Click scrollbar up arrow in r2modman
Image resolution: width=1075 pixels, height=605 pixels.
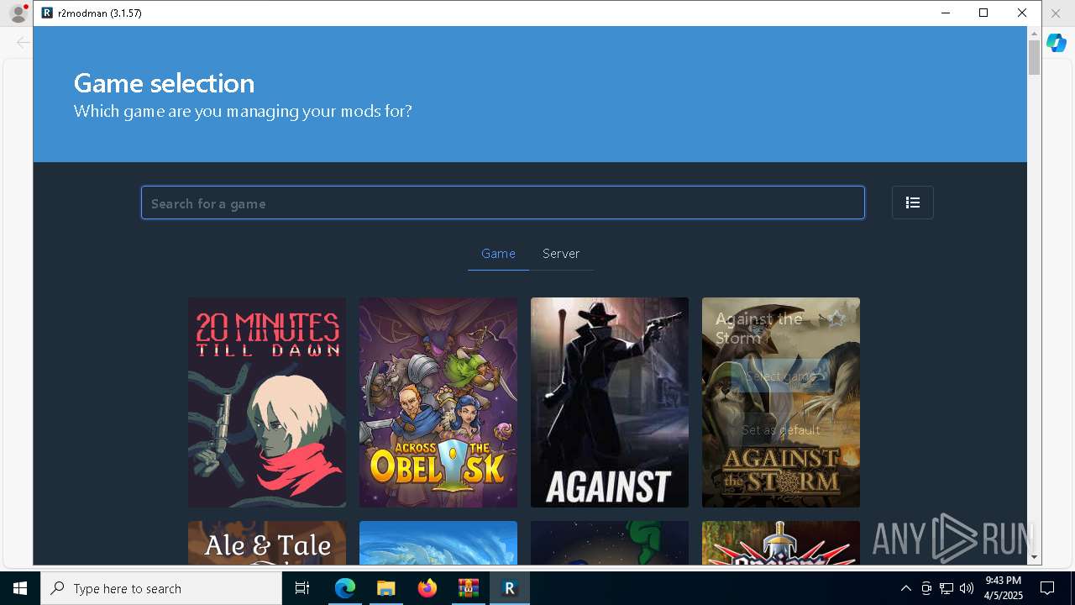tap(1034, 34)
